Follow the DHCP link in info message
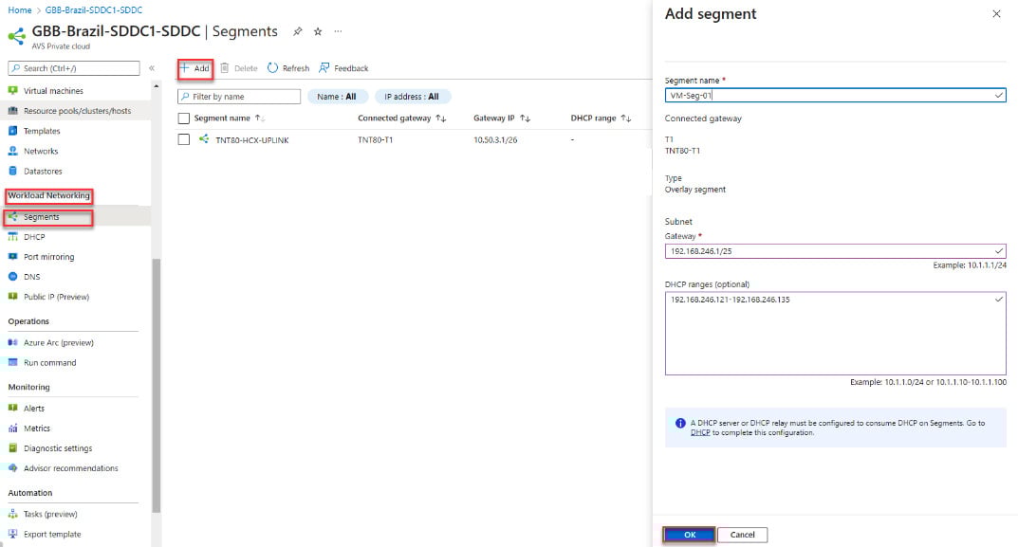This screenshot has width=1018, height=547. (700, 433)
